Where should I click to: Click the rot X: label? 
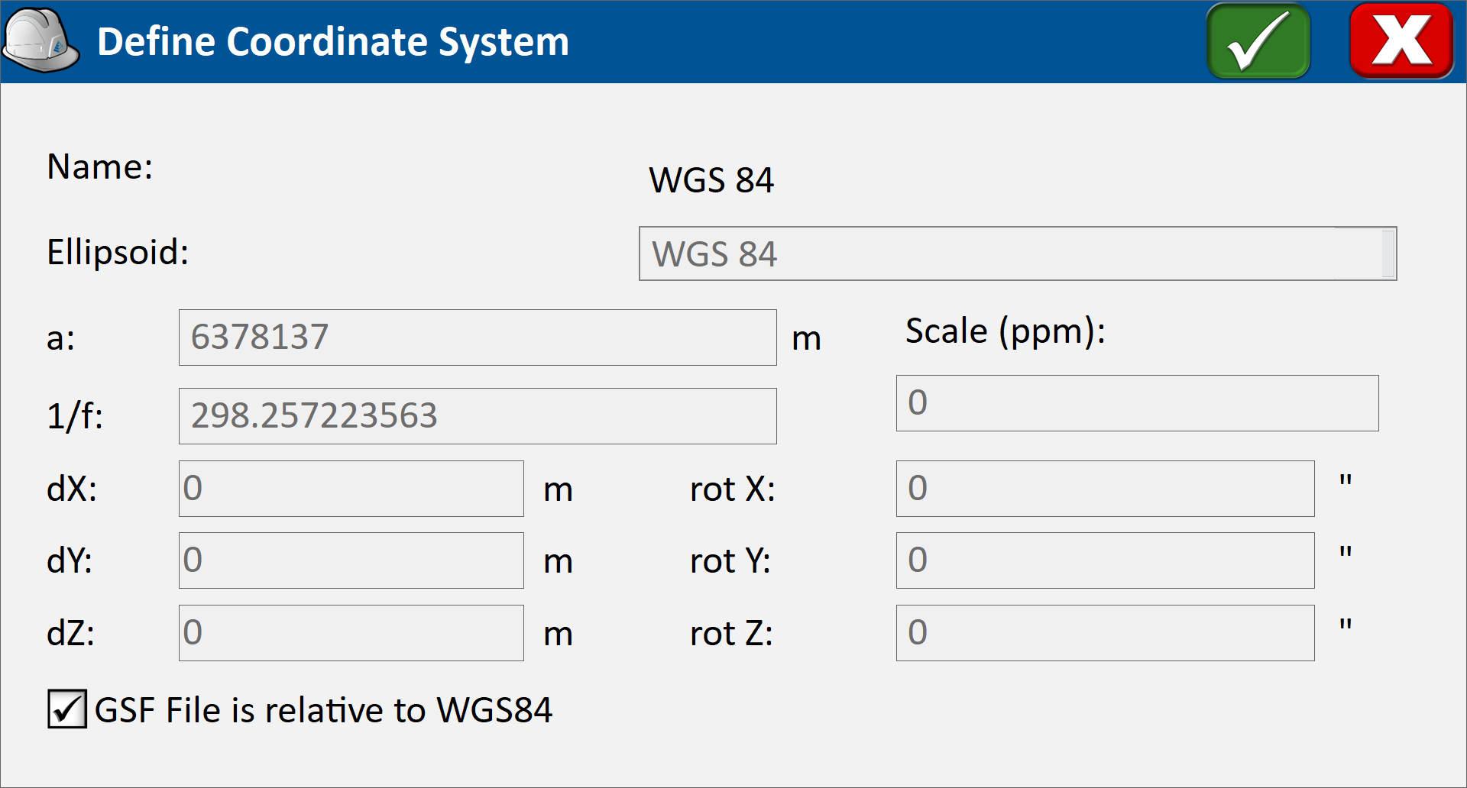[x=732, y=489]
